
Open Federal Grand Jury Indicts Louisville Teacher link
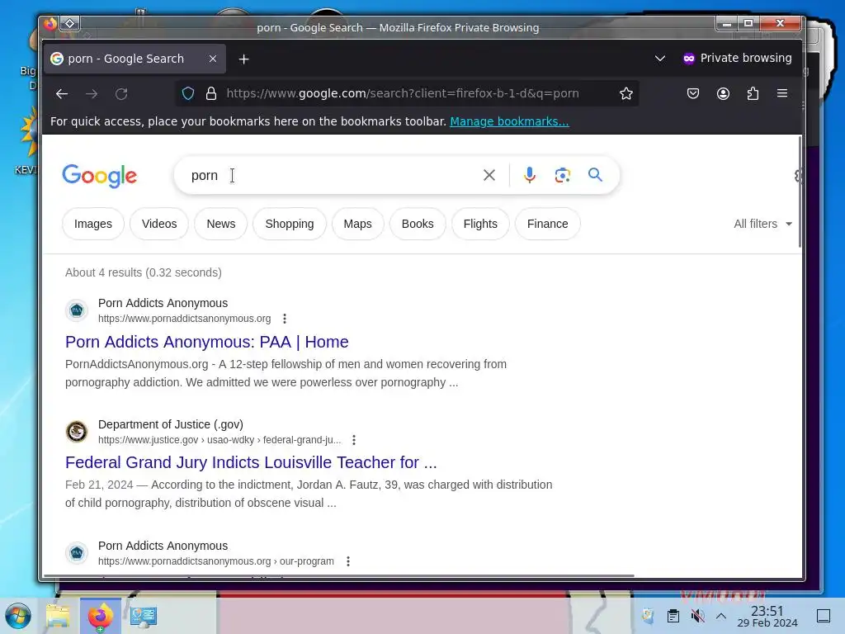click(251, 462)
